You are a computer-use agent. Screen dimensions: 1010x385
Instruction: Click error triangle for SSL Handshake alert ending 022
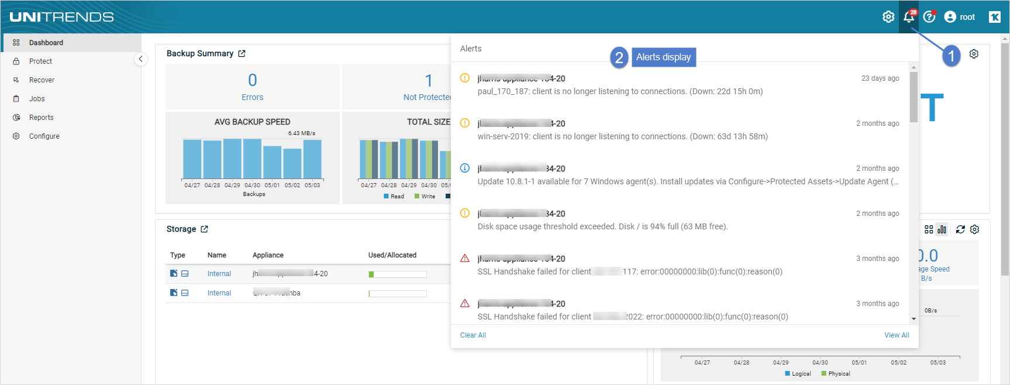[465, 303]
